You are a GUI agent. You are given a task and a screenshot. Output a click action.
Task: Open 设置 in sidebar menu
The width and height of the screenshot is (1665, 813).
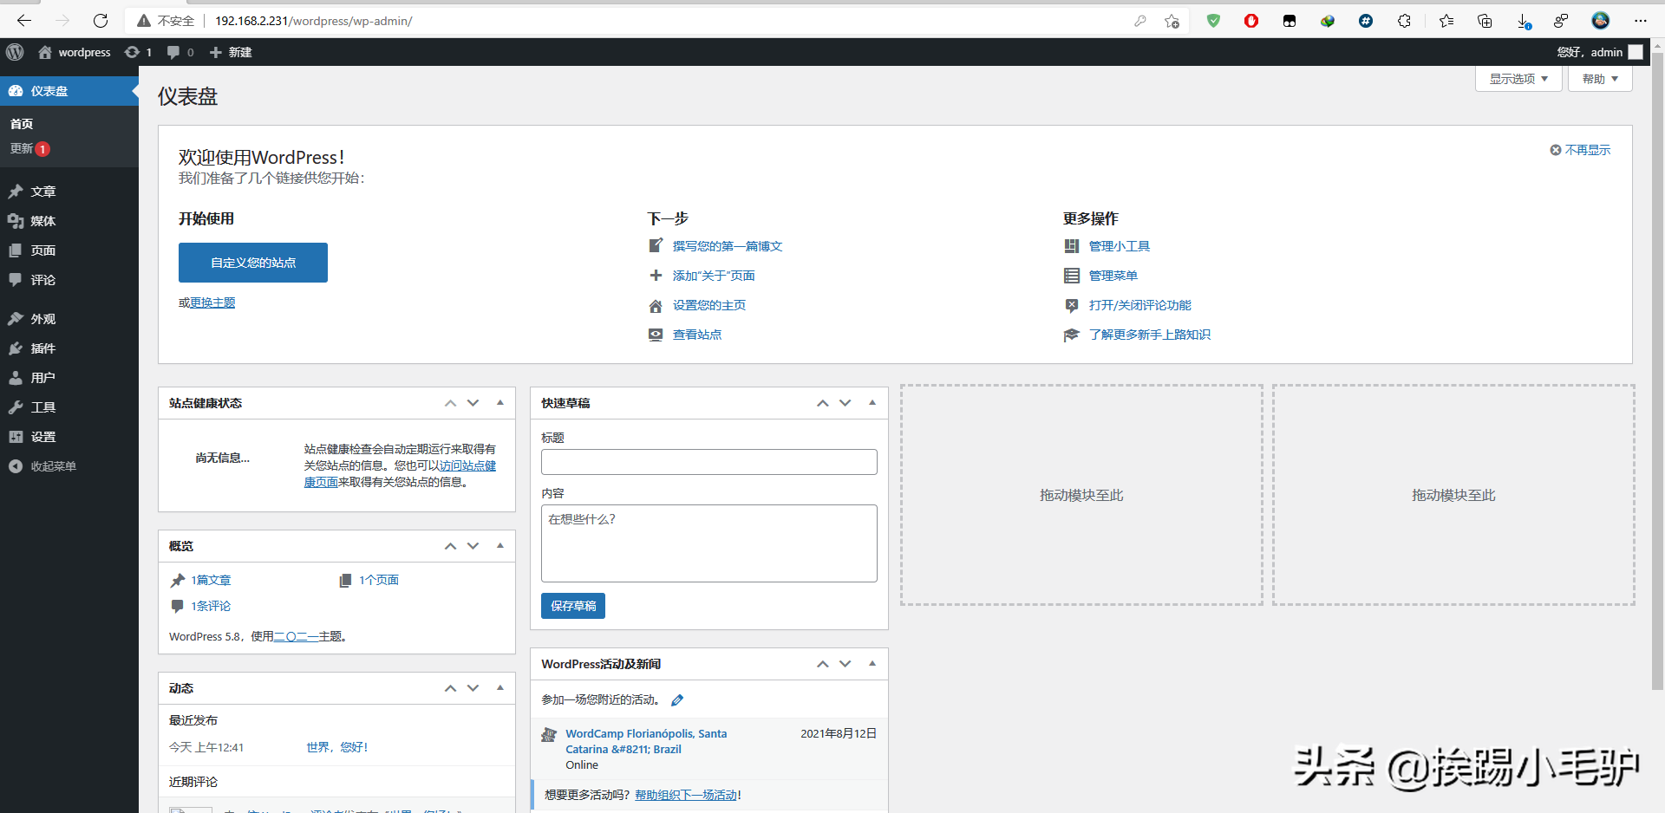[x=69, y=437]
